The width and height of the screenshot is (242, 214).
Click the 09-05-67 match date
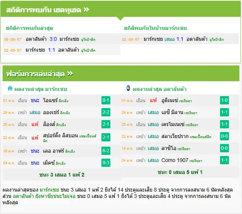[13, 39]
